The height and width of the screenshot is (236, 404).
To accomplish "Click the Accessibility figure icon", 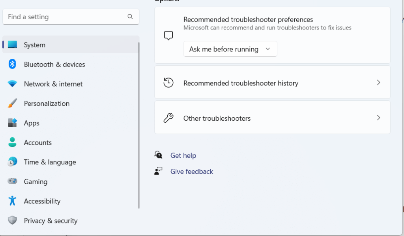I will tap(12, 201).
